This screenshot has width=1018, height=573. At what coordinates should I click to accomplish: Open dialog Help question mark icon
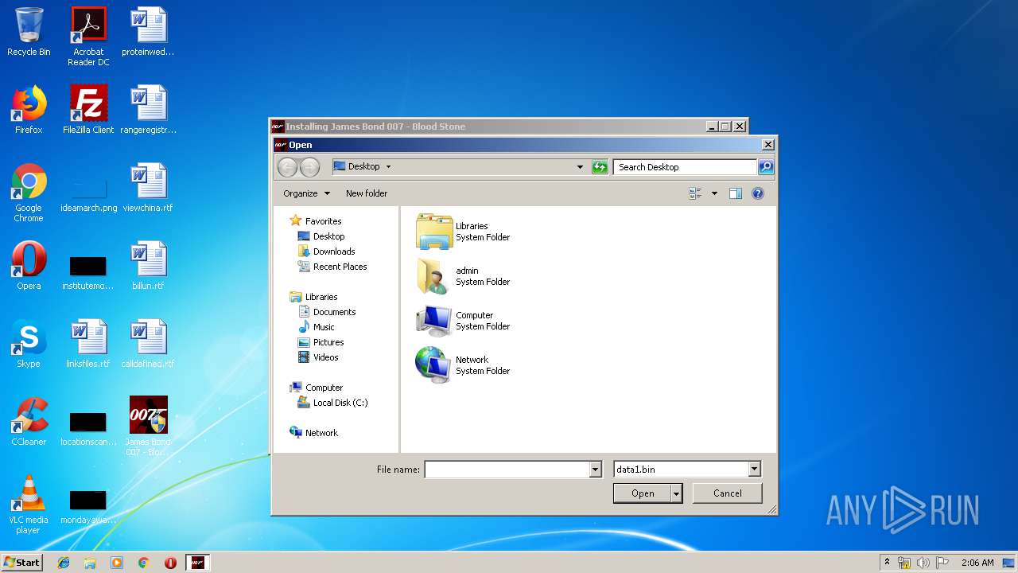(758, 193)
